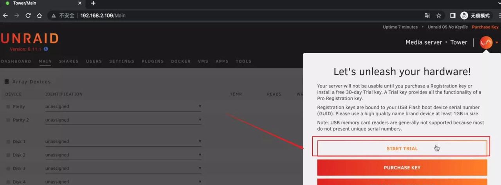Open the Users menu
The height and width of the screenshot is (185, 501).
94,61
